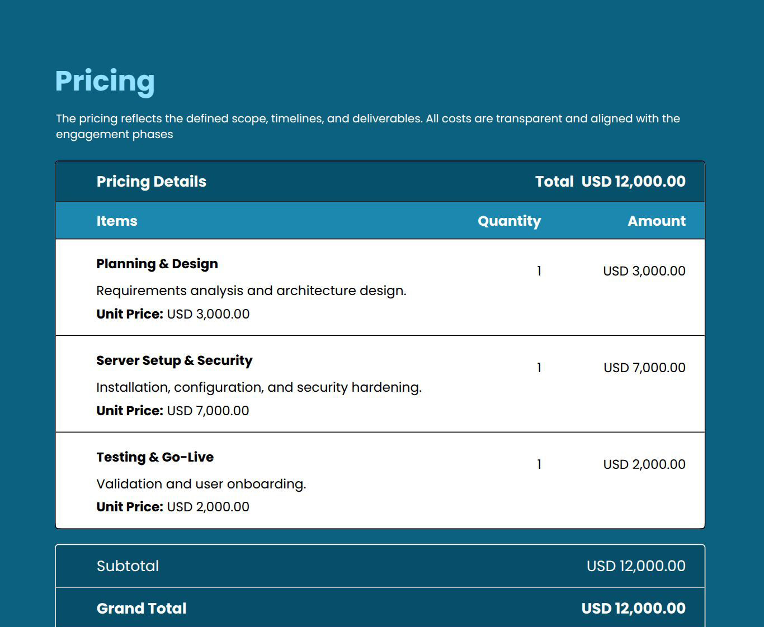Select the Quantity column header
The height and width of the screenshot is (627, 764).
point(509,221)
